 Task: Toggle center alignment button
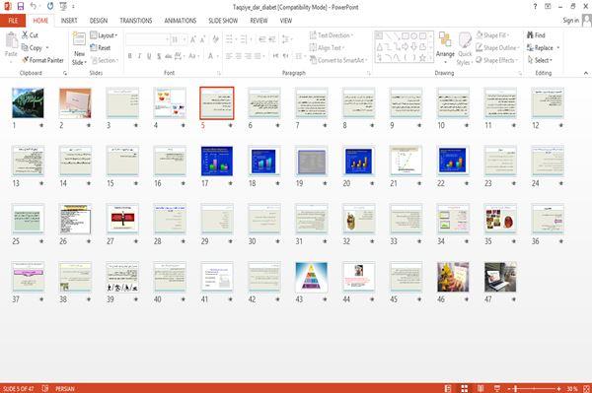tap(239, 56)
